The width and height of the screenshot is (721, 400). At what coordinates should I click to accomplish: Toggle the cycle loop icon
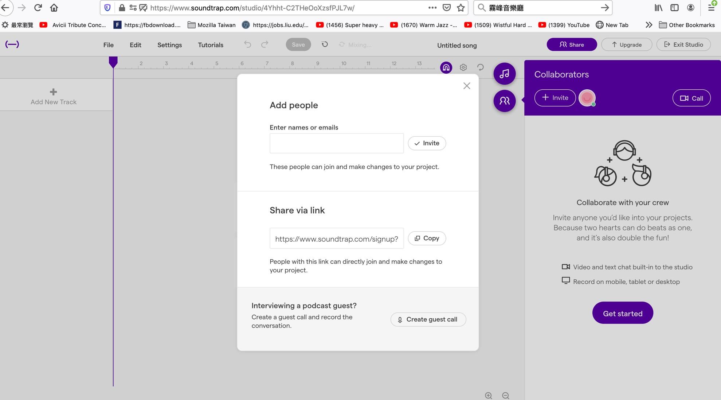[x=480, y=67]
